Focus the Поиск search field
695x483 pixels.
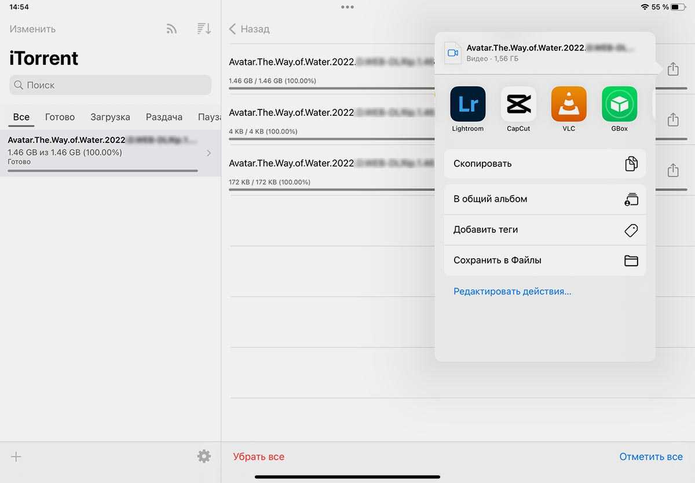pos(110,85)
